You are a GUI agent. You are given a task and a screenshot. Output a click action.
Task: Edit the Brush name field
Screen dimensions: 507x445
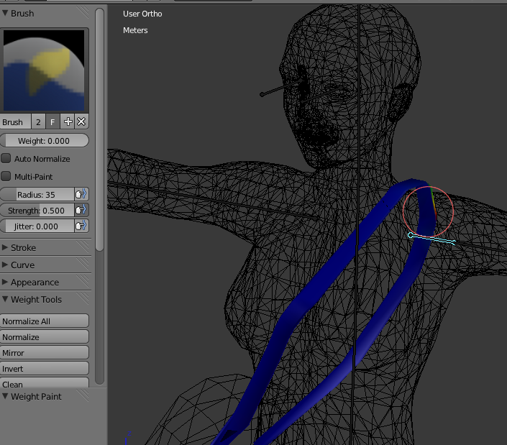[15, 121]
